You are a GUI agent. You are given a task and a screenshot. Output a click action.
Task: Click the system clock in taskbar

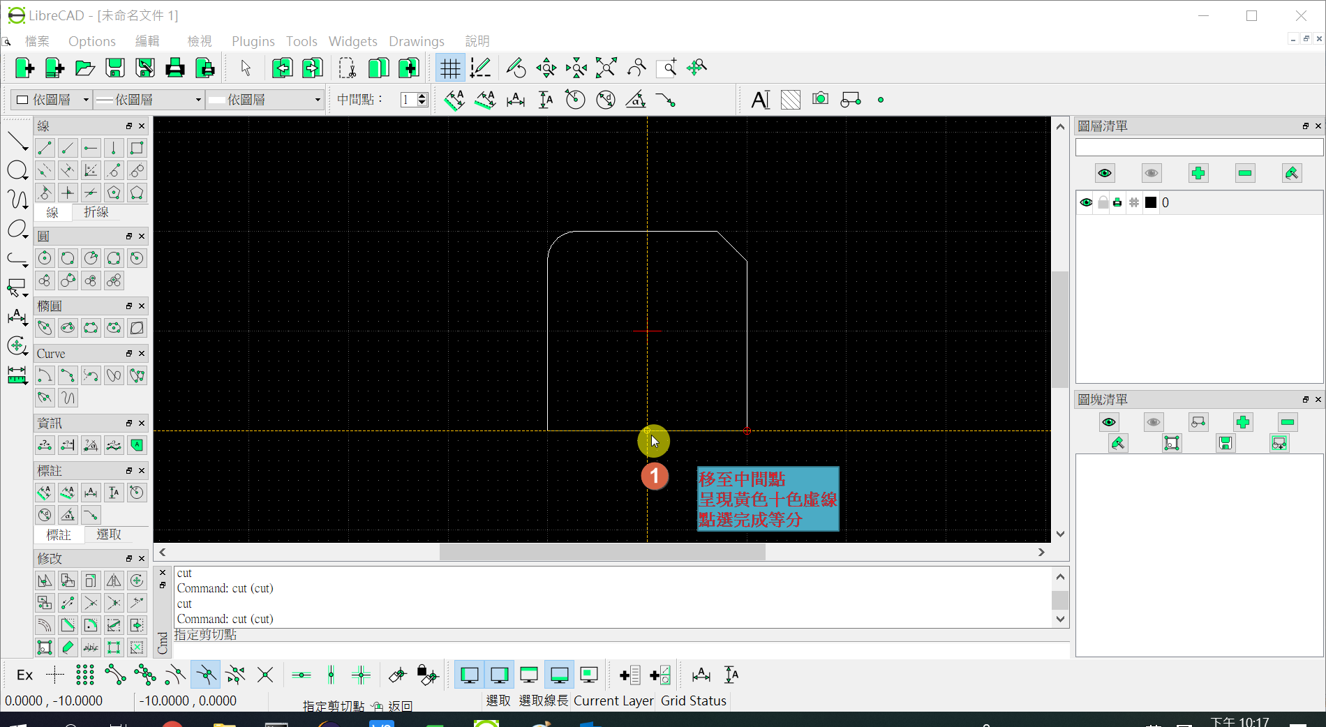click(1239, 721)
